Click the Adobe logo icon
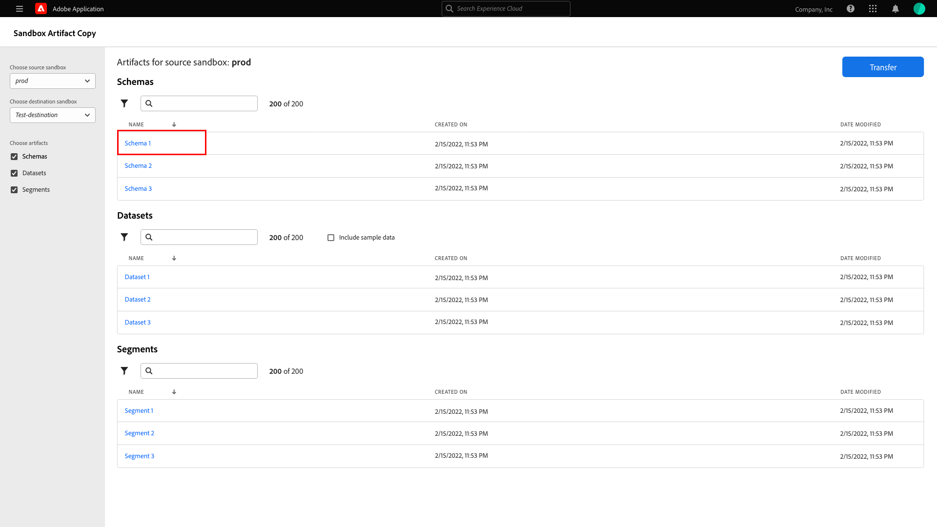 point(41,9)
